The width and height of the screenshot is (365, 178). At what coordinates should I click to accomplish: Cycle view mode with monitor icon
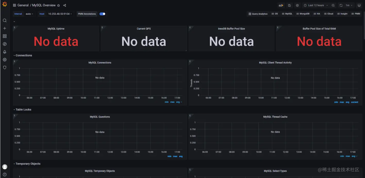pyautogui.click(x=359, y=5)
